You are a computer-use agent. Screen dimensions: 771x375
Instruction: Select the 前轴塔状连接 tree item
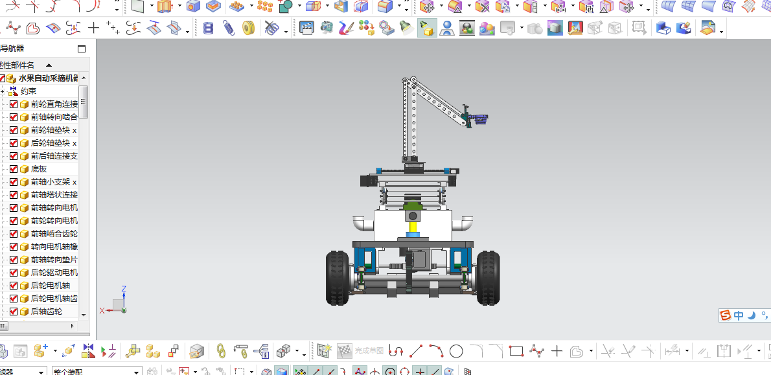[54, 195]
